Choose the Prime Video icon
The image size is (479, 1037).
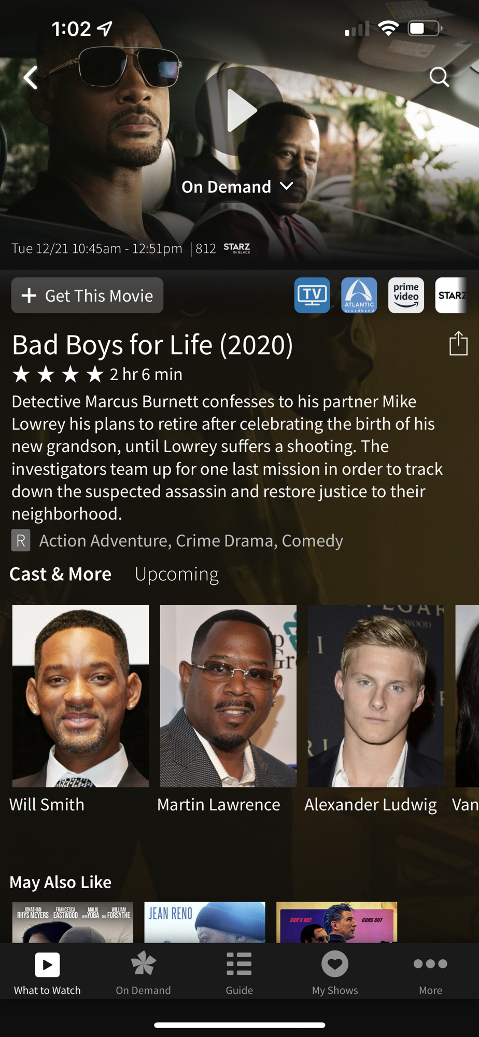coord(406,295)
